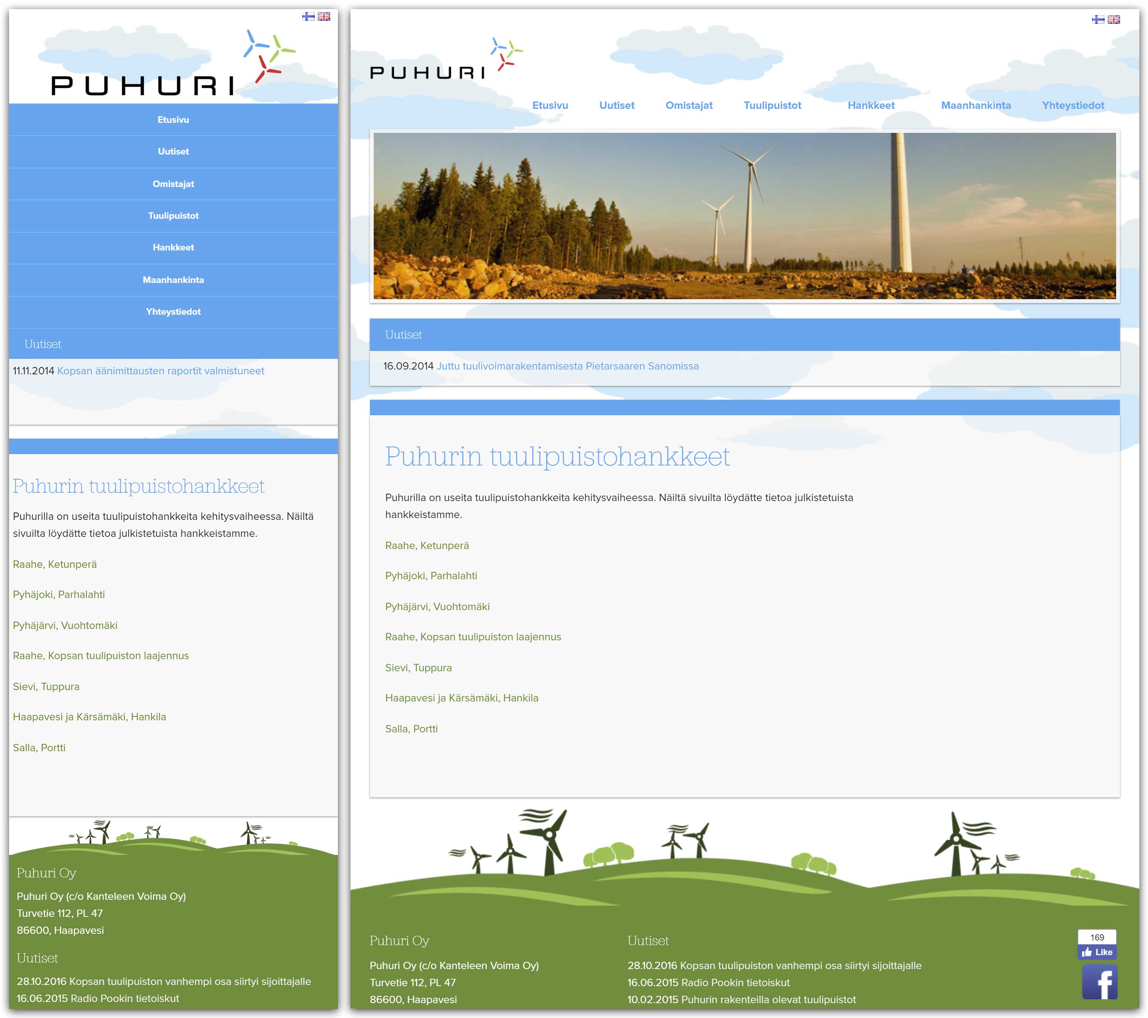Click Puhurin tuulipuistohankkeet heading in desktop view
Viewport: 1148px width, 1018px height.
click(x=557, y=456)
